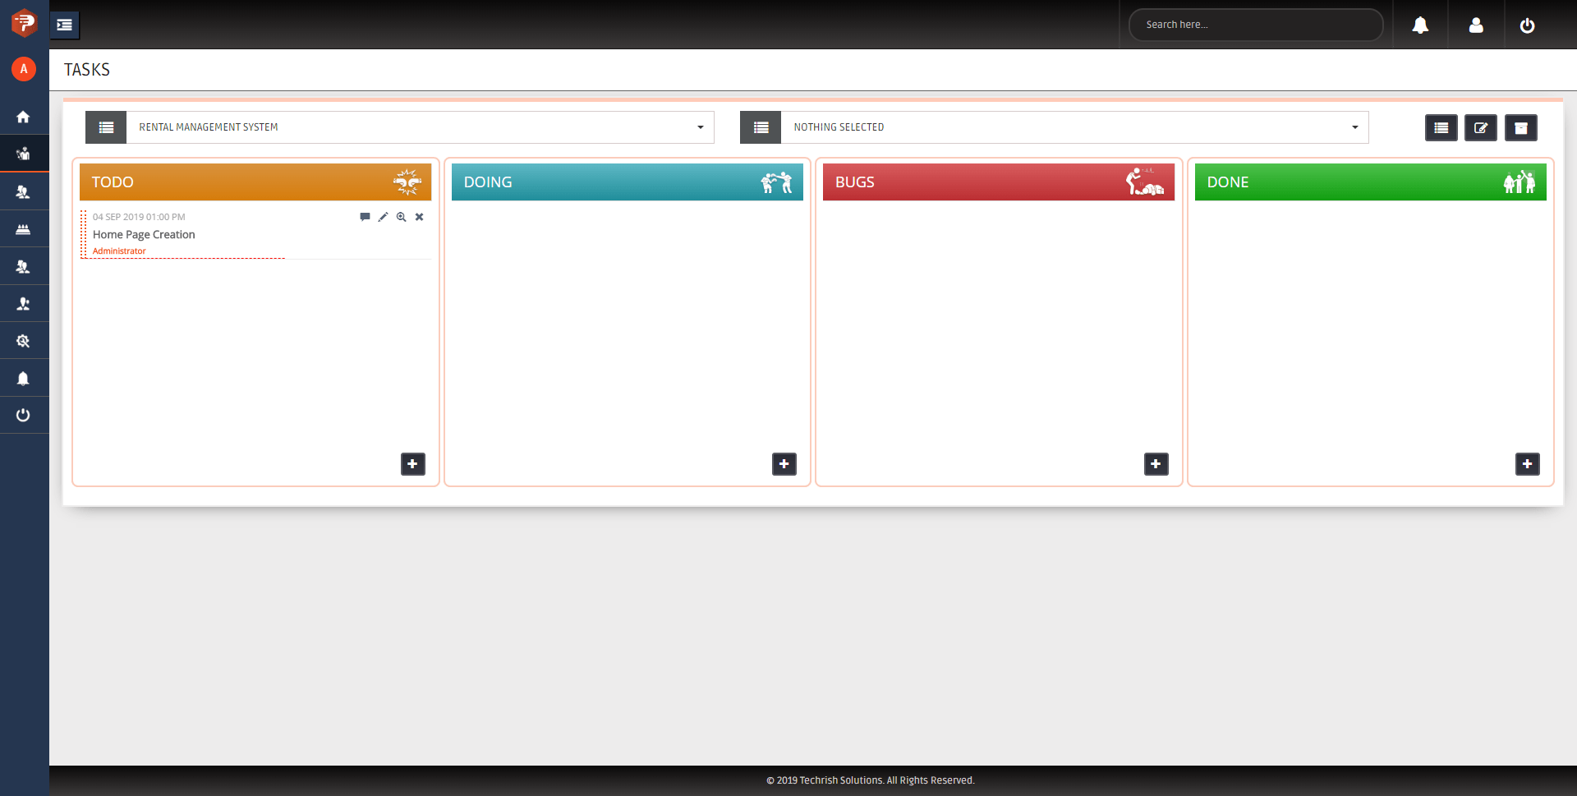Image resolution: width=1577 pixels, height=796 pixels.
Task: Click inside the Search here input field
Action: pos(1256,25)
